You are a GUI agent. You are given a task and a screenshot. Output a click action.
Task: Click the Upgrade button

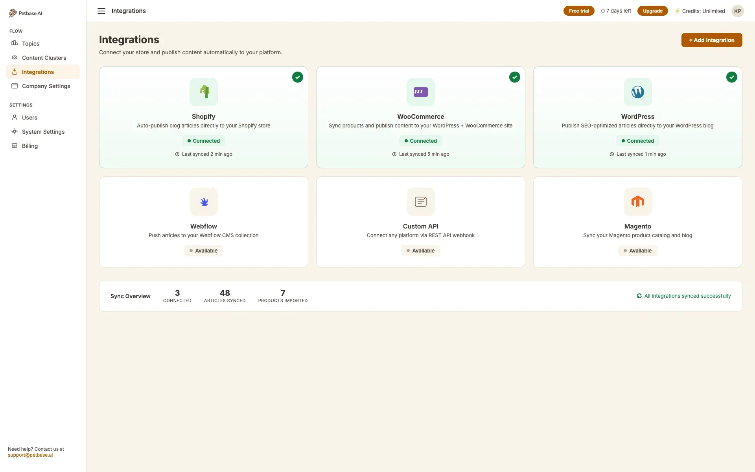[x=652, y=11]
